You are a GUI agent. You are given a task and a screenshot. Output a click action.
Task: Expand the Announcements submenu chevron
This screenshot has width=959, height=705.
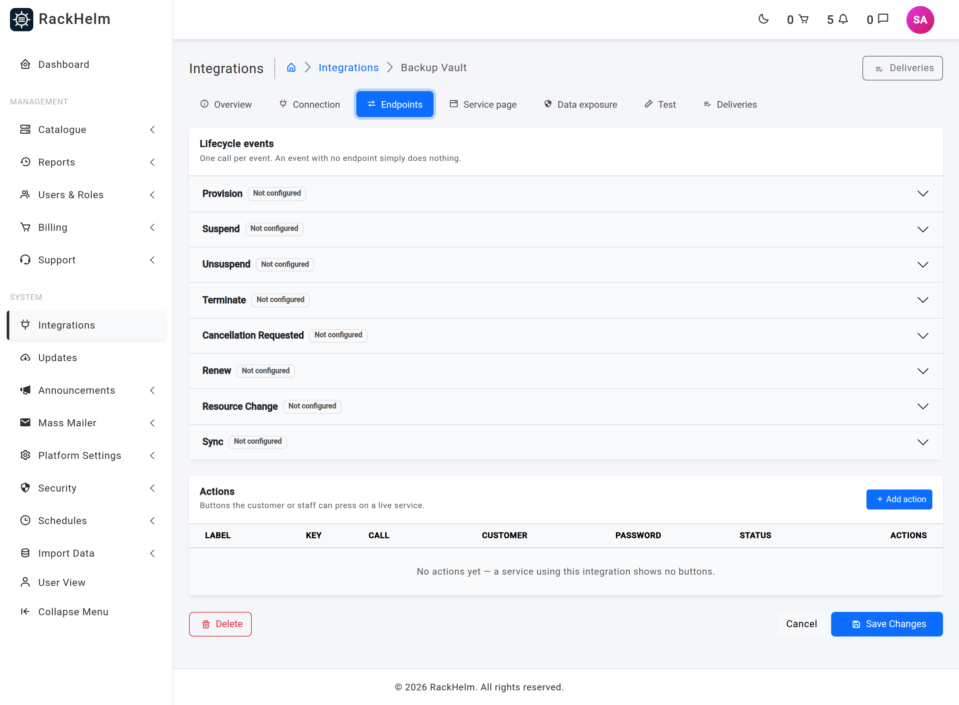coord(152,390)
